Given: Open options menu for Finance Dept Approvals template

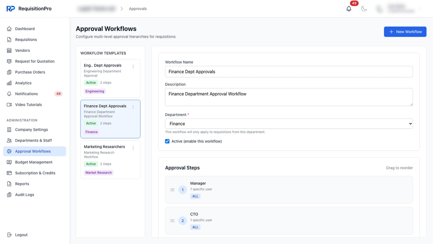Looking at the screenshot, I should (133, 107).
